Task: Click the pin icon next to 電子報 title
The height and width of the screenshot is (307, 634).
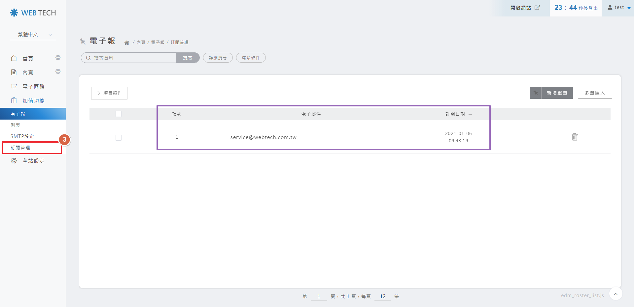Action: (x=83, y=41)
